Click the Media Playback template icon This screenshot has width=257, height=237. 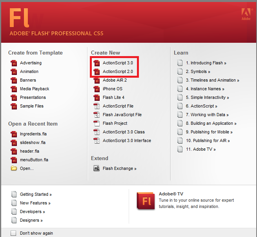(x=14, y=89)
